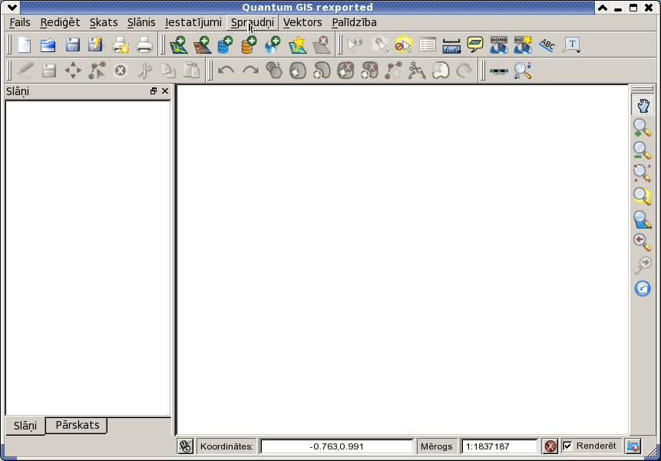Zoom to last extent
The width and height of the screenshot is (661, 461).
[642, 242]
